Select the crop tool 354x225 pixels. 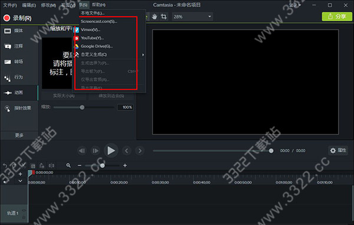pos(163,17)
